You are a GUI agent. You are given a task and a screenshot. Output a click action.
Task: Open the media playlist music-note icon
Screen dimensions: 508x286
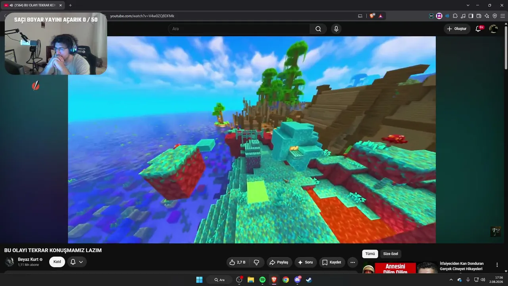point(463,16)
